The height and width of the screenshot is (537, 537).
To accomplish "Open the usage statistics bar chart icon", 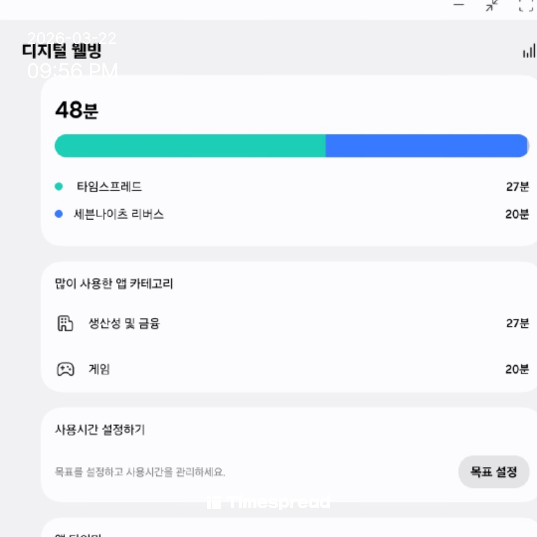I will click(529, 51).
